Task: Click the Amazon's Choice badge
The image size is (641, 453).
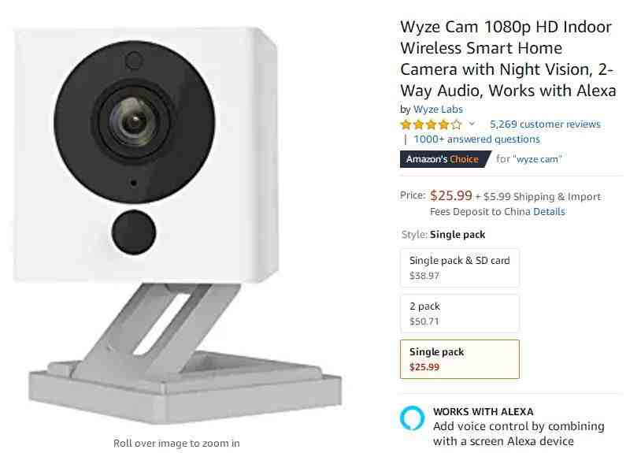Action: coord(445,159)
